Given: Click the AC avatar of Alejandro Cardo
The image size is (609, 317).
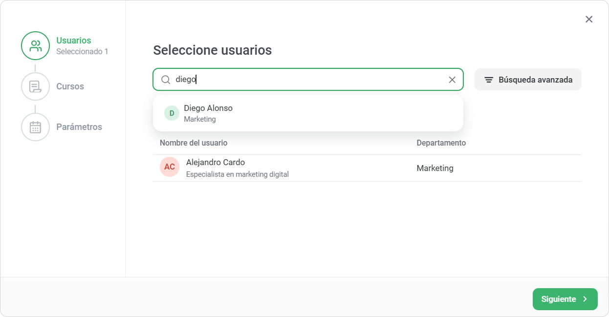Looking at the screenshot, I should click(170, 167).
